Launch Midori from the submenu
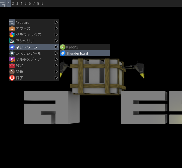Viewport: 182px width, 168px height. [85, 47]
